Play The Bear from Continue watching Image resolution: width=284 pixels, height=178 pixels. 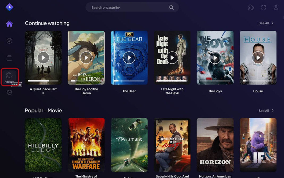point(129,57)
